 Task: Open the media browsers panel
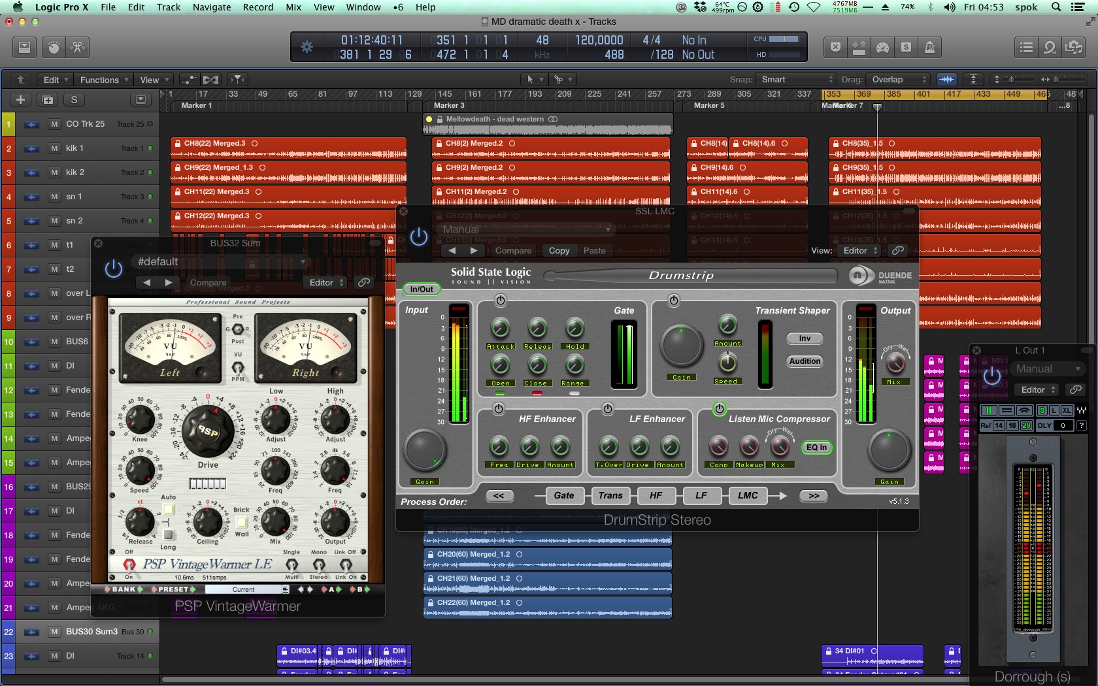point(1073,47)
